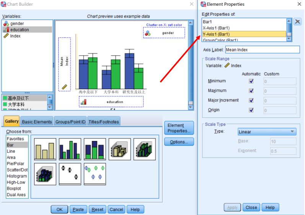This screenshot has width=305, height=215.
Task: Click the Paste button
Action: [x=78, y=209]
